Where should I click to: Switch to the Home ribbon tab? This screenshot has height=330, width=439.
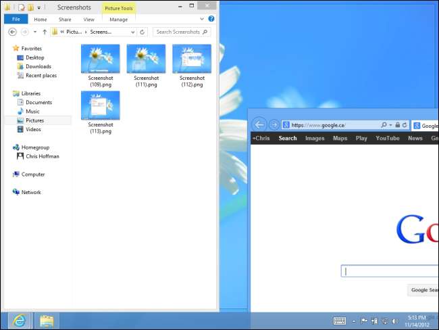pyautogui.click(x=41, y=20)
